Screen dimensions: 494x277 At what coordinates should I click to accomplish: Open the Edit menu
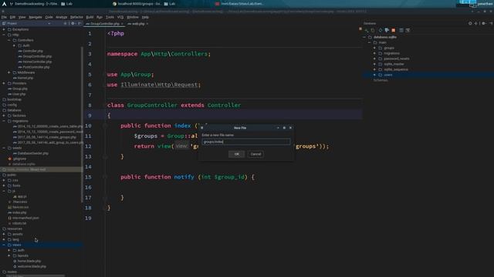tap(12, 17)
